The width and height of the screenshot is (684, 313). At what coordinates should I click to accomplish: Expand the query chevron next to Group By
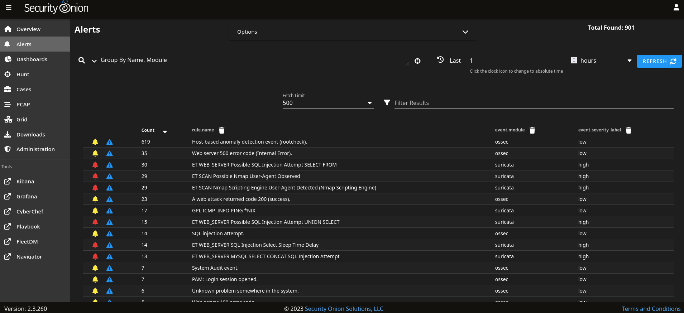[x=94, y=61]
